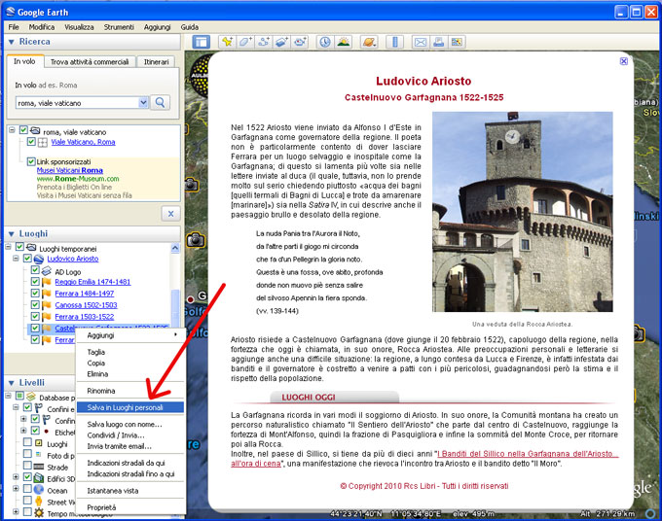Switch to Itinerari tab

tap(156, 62)
